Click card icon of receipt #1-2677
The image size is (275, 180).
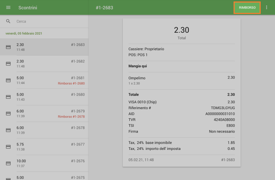pyautogui.click(x=8, y=147)
